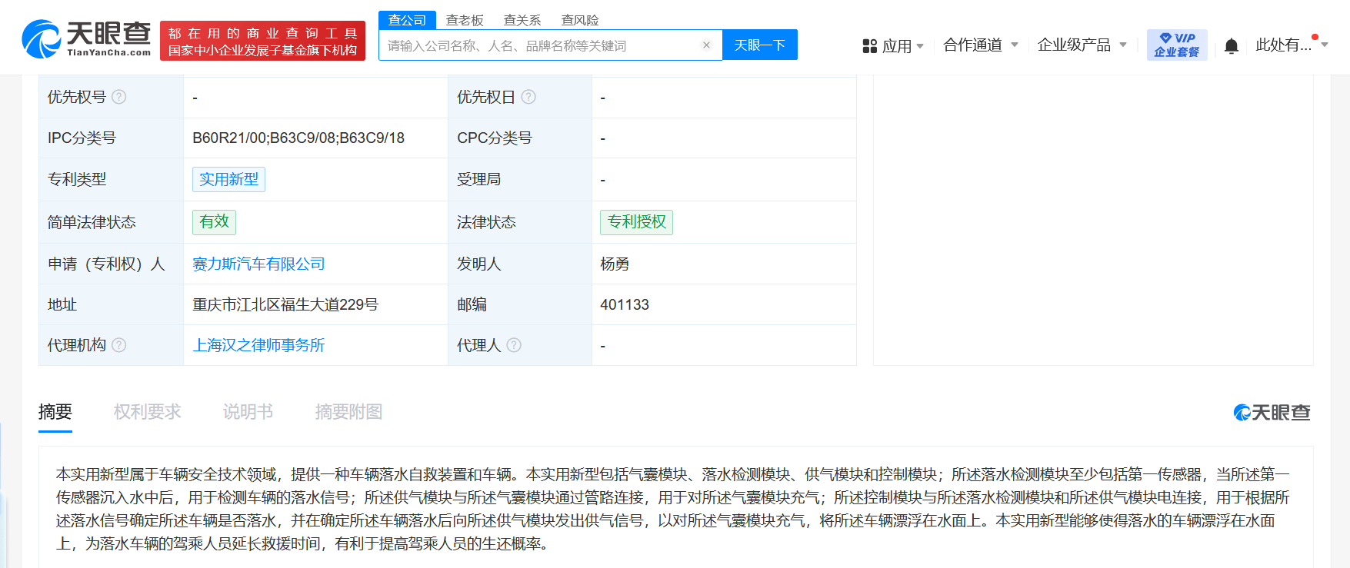This screenshot has height=568, width=1350.
Task: Open the user account dropdown 此处有...
Action: coord(1292,45)
